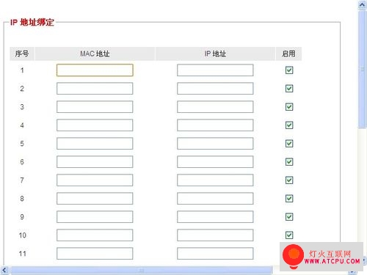367x275 pixels.
Task: Click row number 11 label
Action: click(x=23, y=254)
